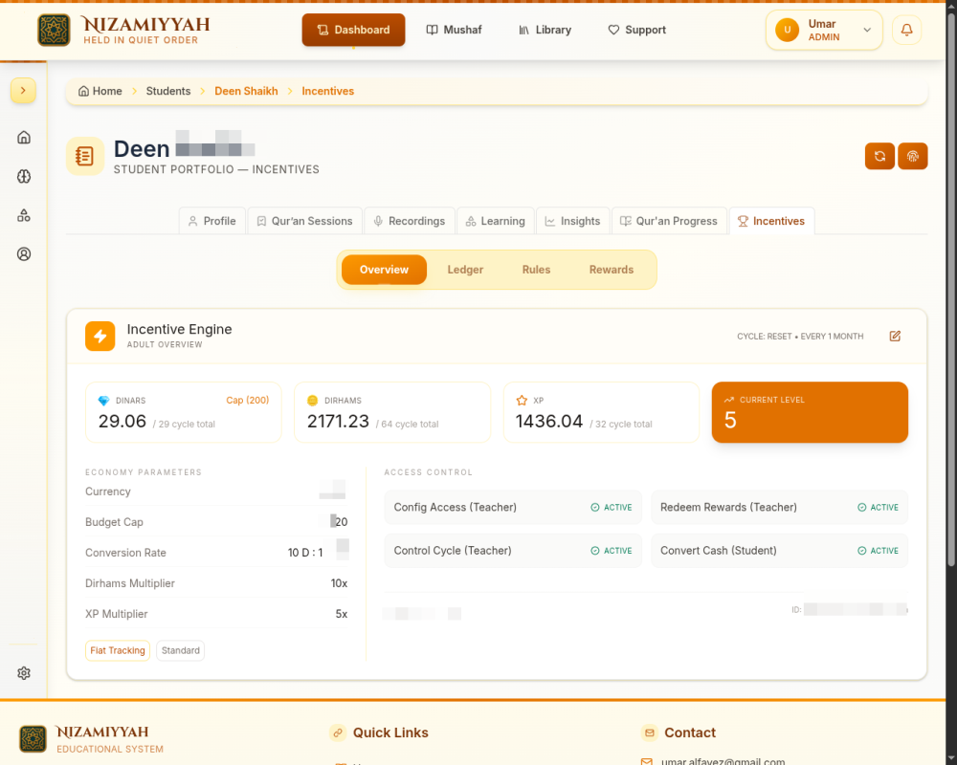The image size is (957, 765).
Task: Open the home icon in sidebar
Action: (x=24, y=138)
